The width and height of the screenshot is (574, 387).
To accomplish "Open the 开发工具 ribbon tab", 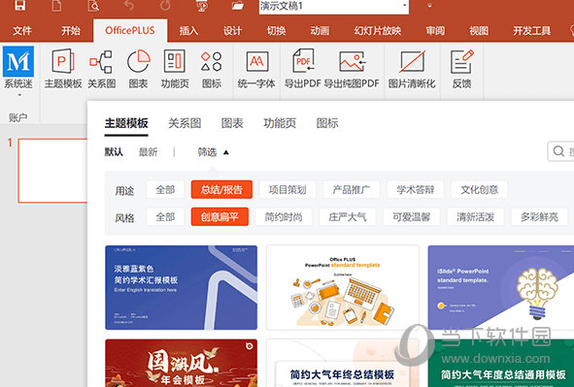I will (531, 31).
